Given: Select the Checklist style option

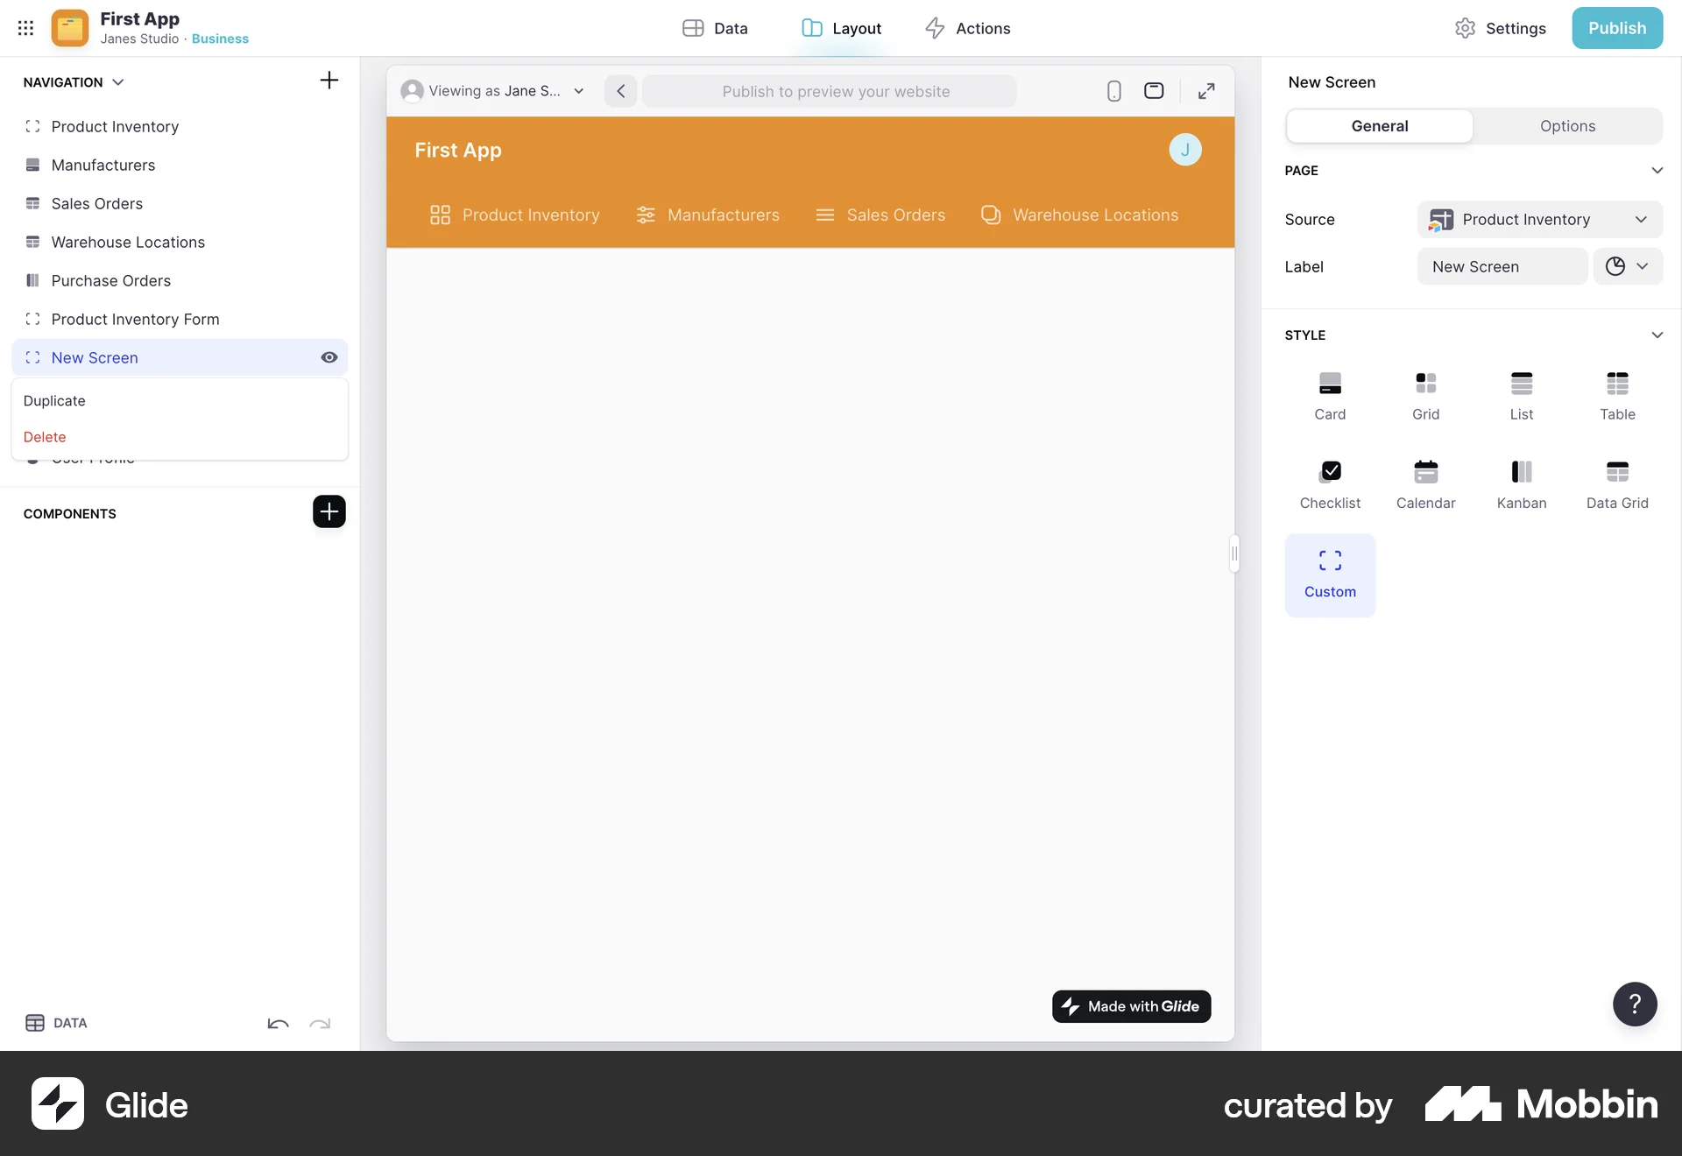Looking at the screenshot, I should [1330, 483].
